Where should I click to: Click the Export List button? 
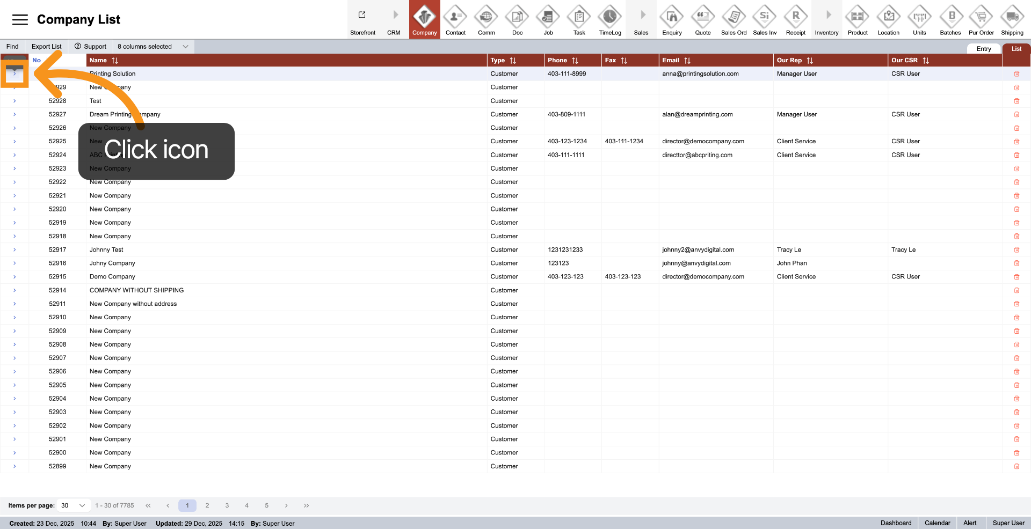pos(46,46)
